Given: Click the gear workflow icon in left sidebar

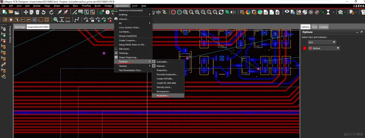Looking at the screenshot, I should [x=4, y=29].
